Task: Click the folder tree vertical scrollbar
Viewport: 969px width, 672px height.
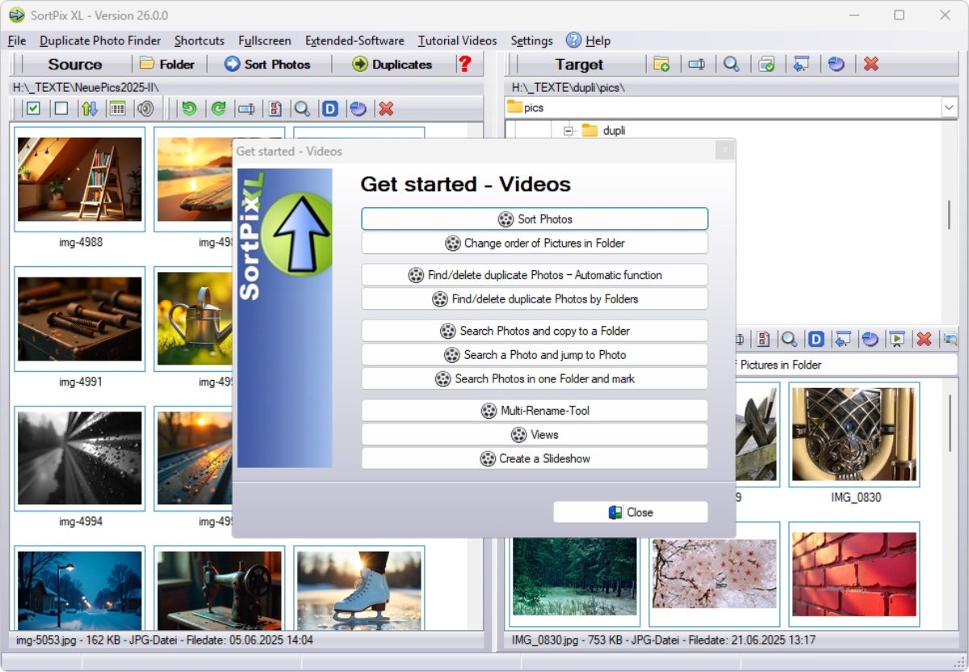Action: coord(949,215)
